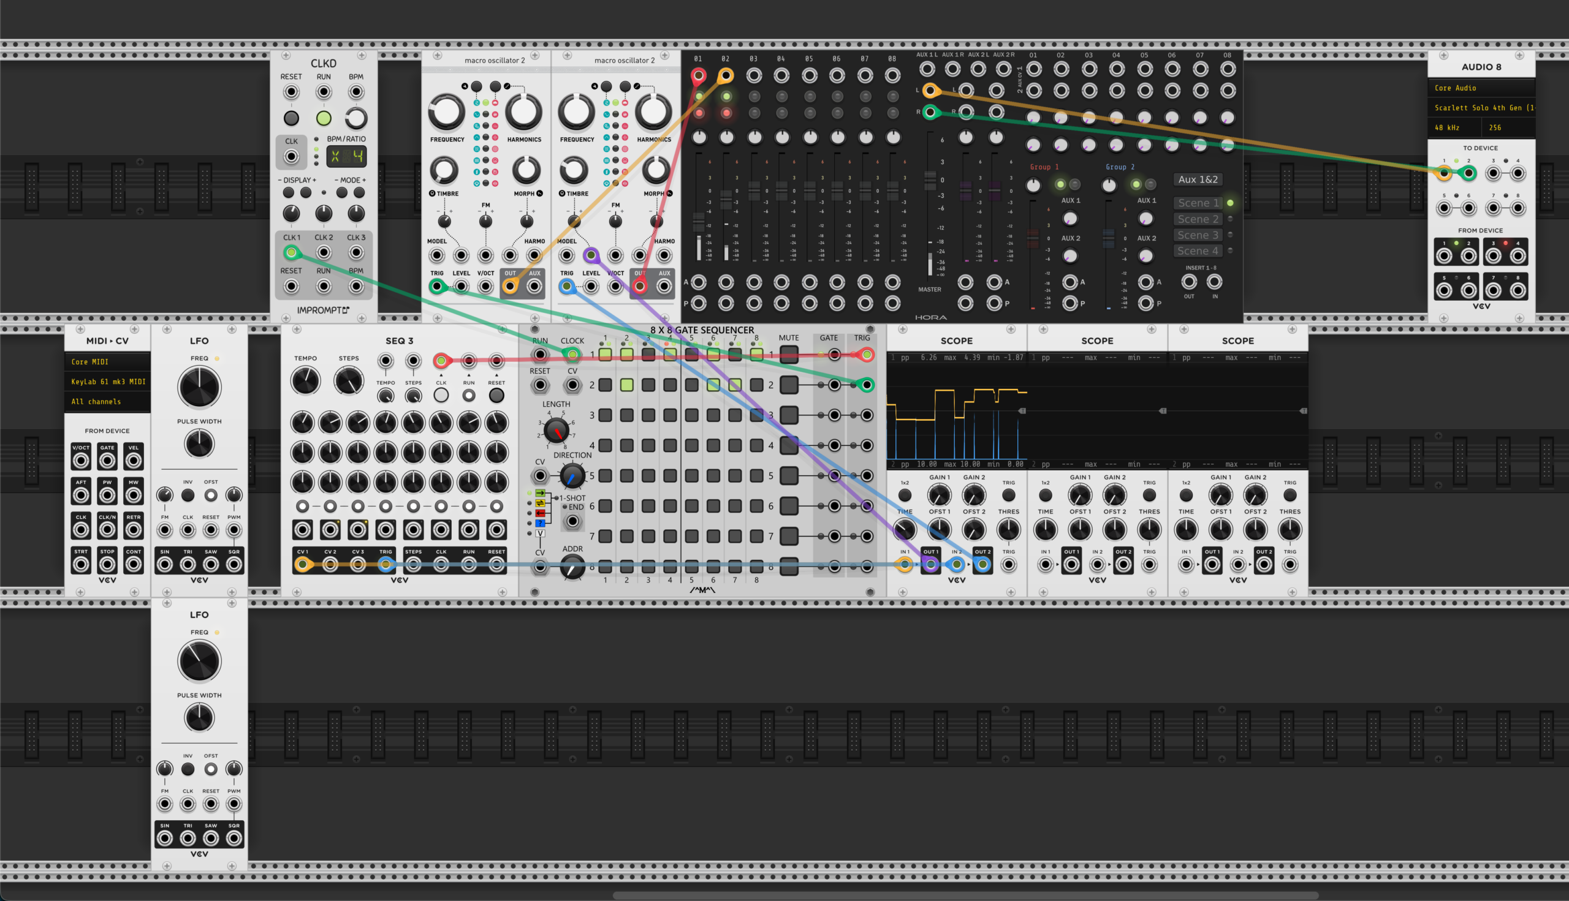The image size is (1569, 901).
Task: Click the Aux 1&2 button on HORA mixer
Action: 1198,179
